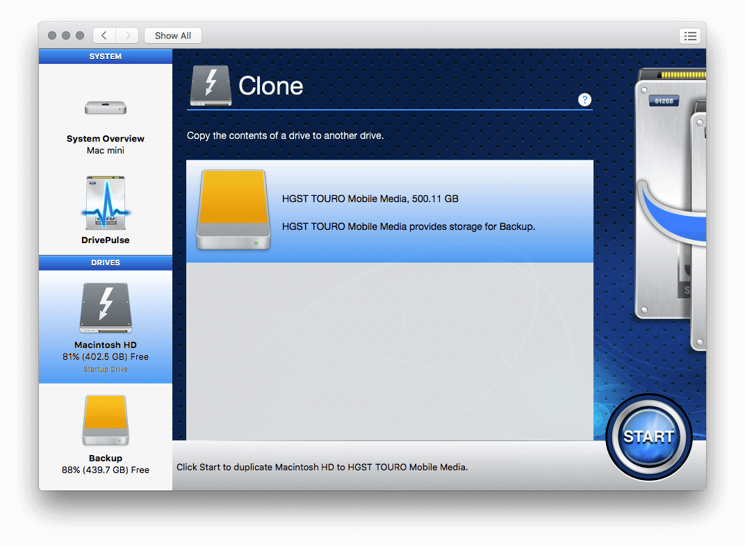Open help via the question mark icon
745x546 pixels.
(x=584, y=99)
